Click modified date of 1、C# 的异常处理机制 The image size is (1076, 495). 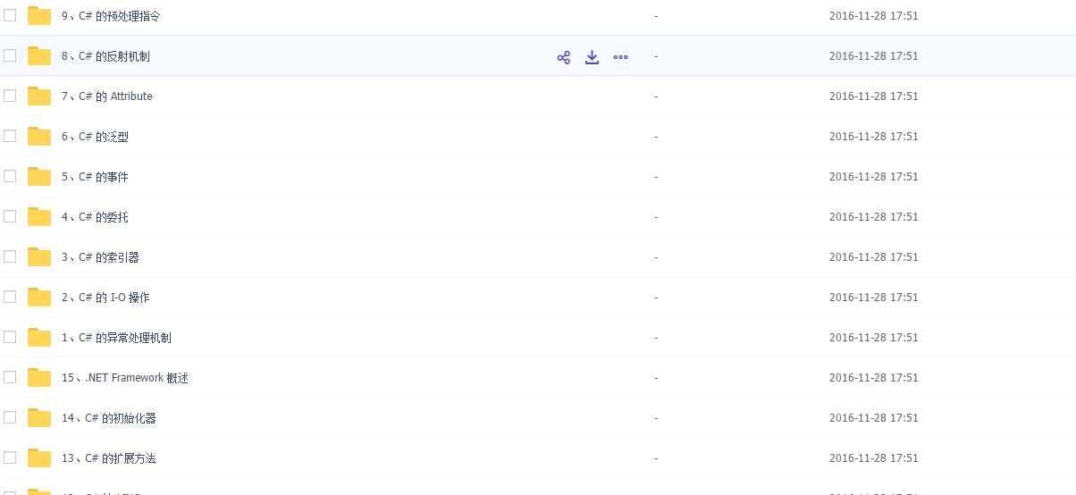point(873,338)
